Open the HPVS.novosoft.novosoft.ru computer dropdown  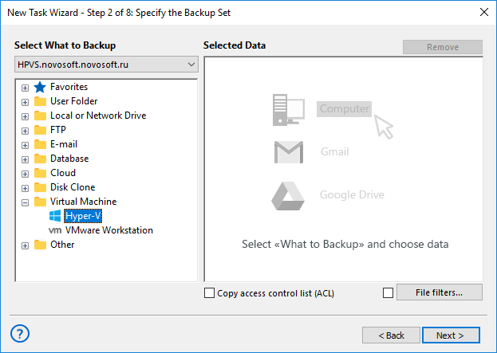point(106,65)
